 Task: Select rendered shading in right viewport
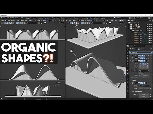tap(125, 21)
